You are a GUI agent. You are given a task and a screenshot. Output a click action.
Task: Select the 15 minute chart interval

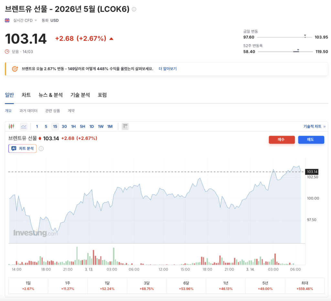(x=55, y=126)
